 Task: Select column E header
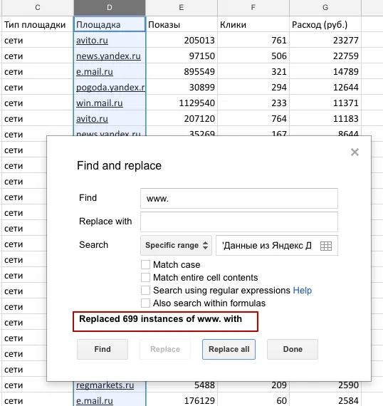[x=182, y=8]
